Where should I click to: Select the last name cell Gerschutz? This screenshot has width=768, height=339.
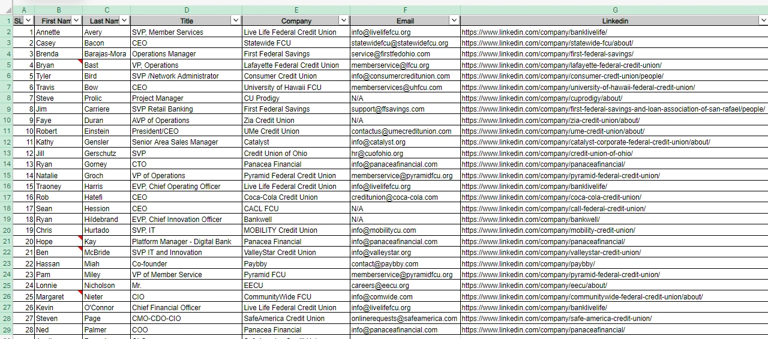click(x=106, y=153)
